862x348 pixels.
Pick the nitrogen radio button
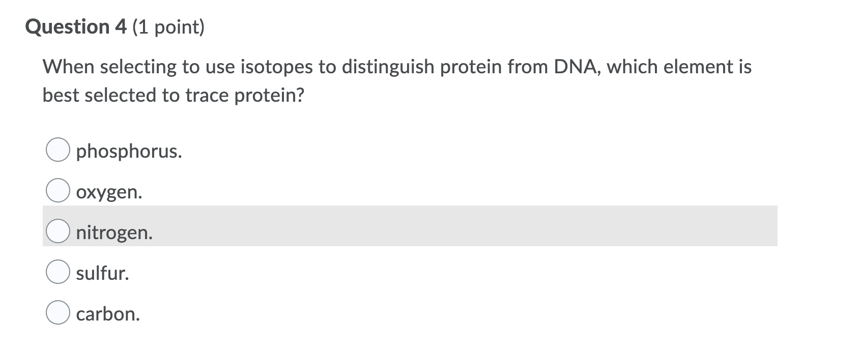[x=58, y=231]
